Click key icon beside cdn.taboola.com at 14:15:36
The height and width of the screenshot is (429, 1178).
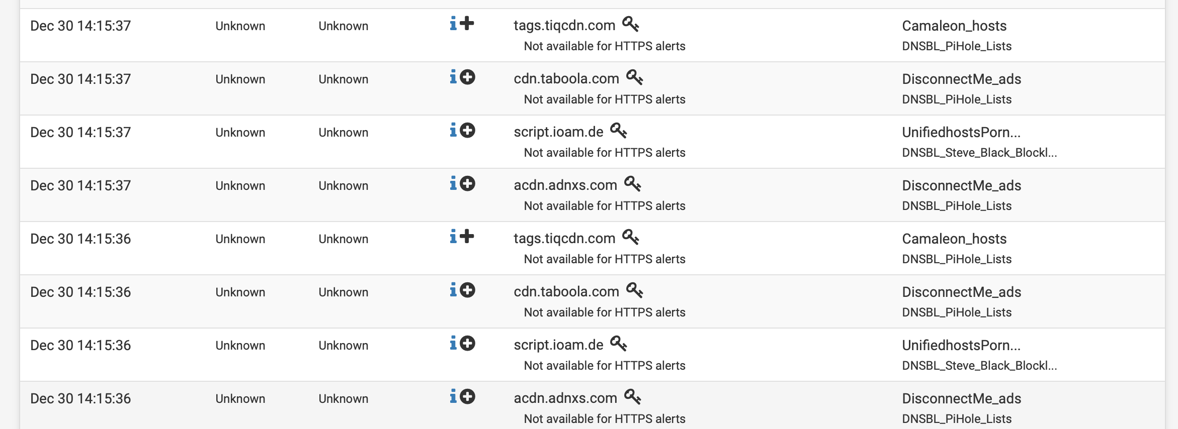(635, 290)
